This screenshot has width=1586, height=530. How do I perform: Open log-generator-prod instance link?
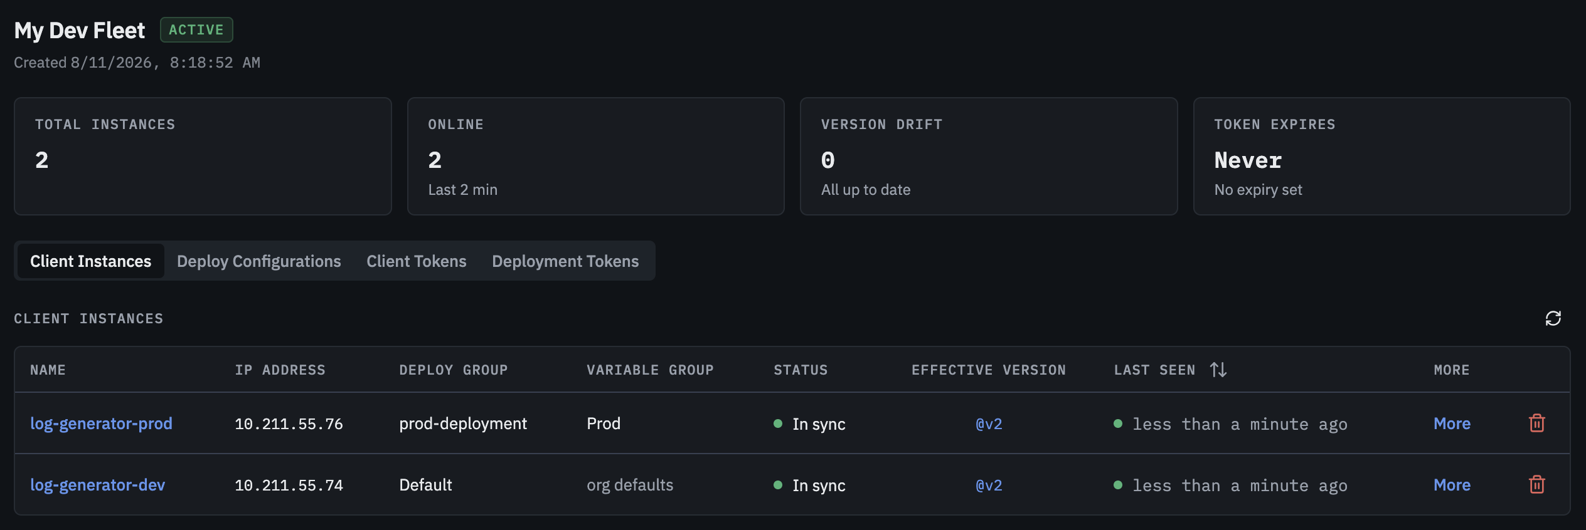point(101,423)
